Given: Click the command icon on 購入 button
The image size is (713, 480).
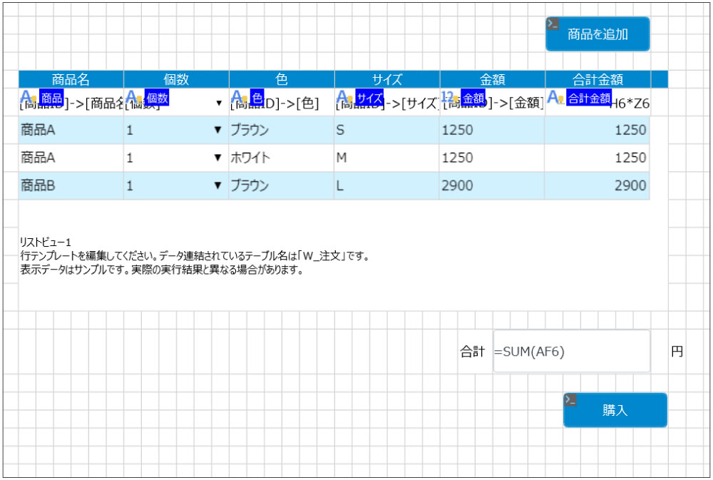Looking at the screenshot, I should pyautogui.click(x=570, y=400).
